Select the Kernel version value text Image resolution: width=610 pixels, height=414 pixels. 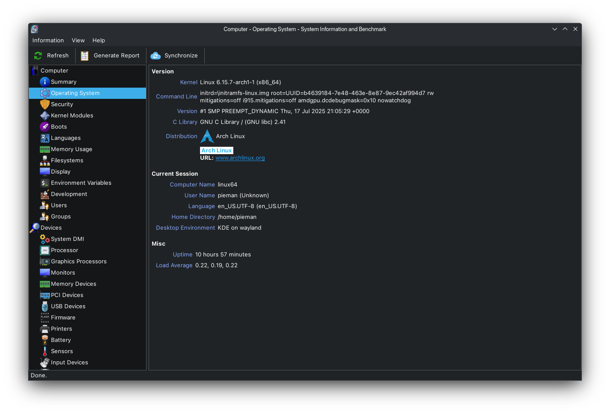pyautogui.click(x=241, y=82)
